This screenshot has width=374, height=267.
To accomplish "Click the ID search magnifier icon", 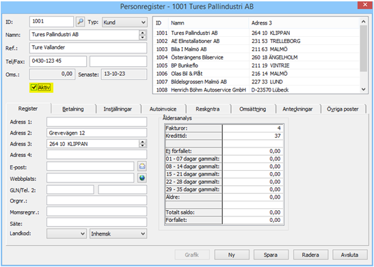I will 81,22.
